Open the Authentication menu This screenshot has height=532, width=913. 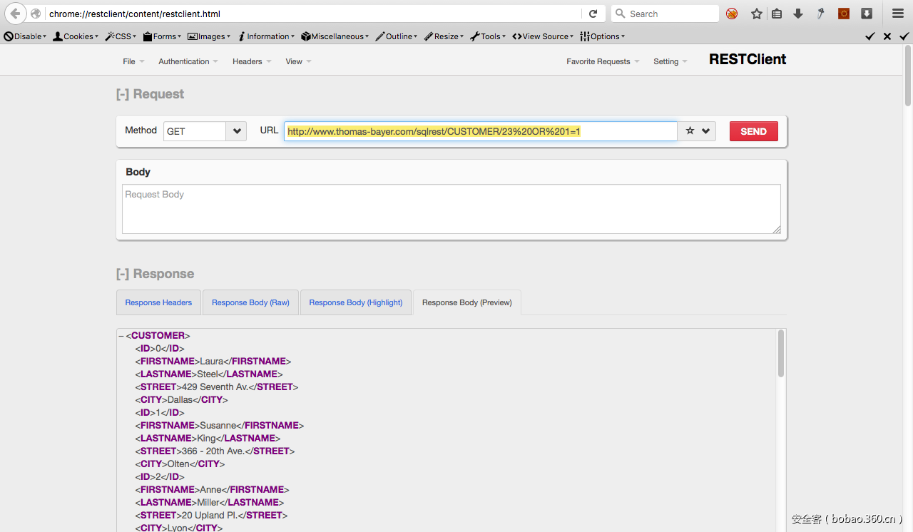pos(188,62)
